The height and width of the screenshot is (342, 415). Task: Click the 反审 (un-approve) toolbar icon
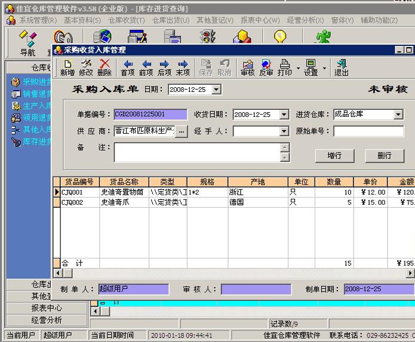point(266,67)
